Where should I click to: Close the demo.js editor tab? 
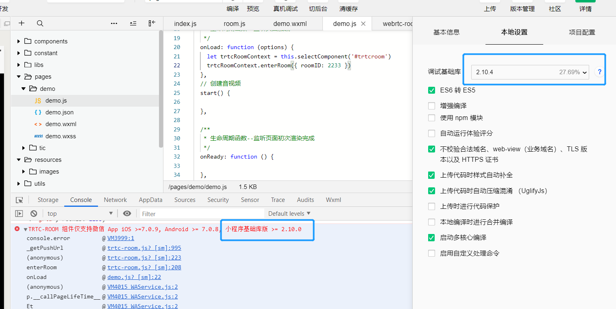[364, 24]
